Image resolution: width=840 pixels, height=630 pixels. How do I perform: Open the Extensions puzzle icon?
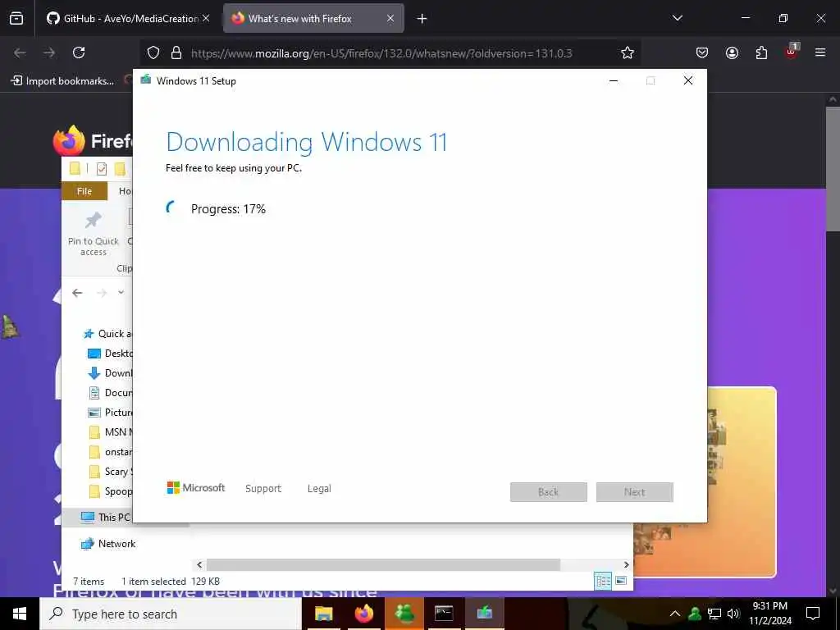point(761,52)
